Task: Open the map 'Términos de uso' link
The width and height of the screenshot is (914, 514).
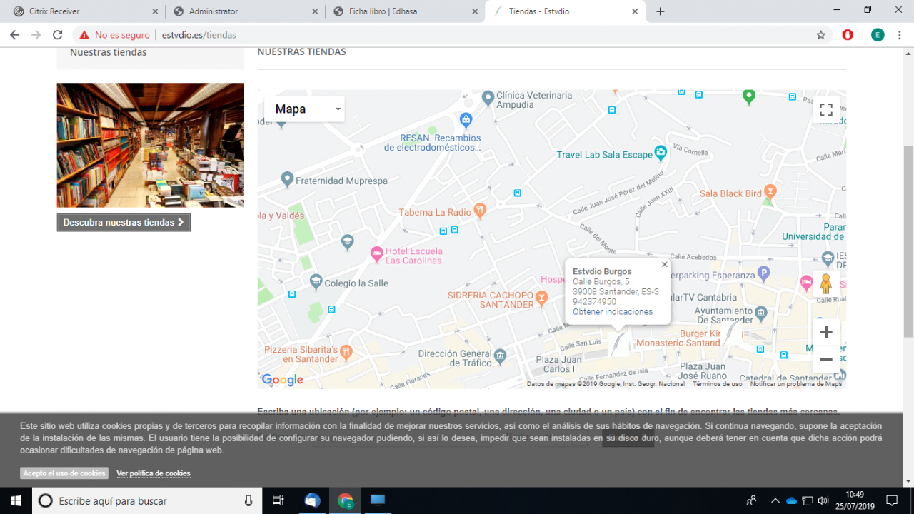Action: [716, 384]
